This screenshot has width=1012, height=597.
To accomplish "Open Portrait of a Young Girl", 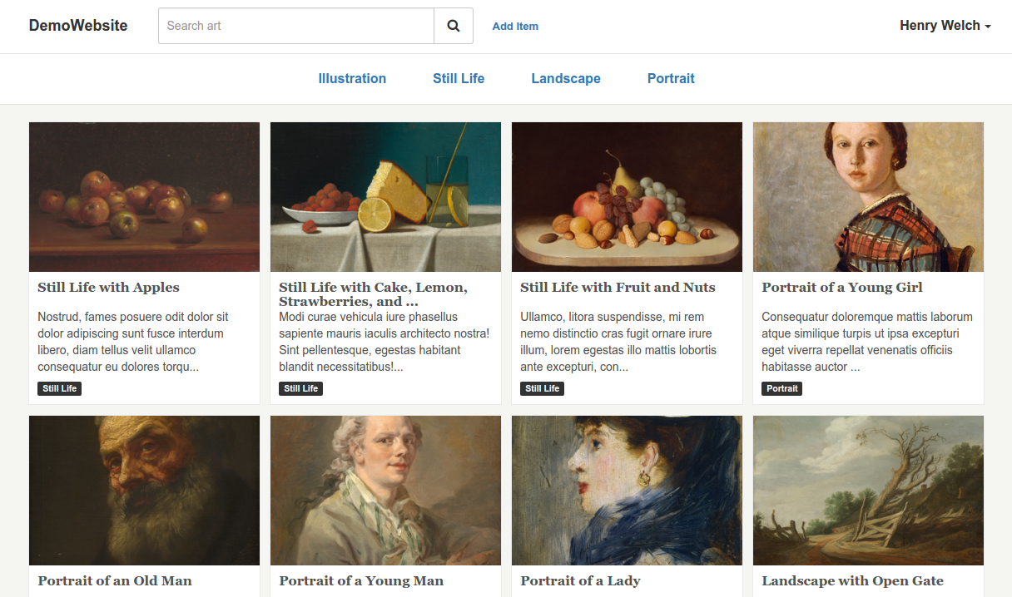I will (x=841, y=287).
